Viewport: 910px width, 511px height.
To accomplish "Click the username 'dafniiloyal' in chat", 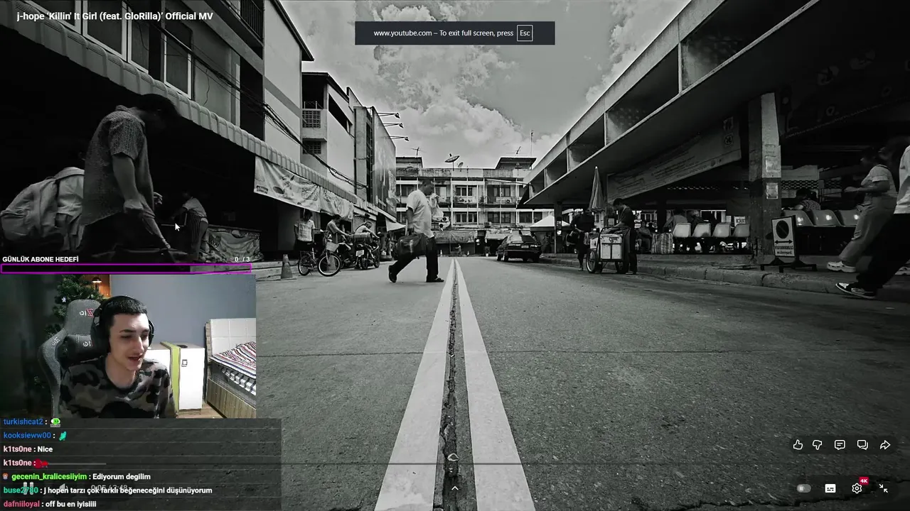I will coord(22,504).
